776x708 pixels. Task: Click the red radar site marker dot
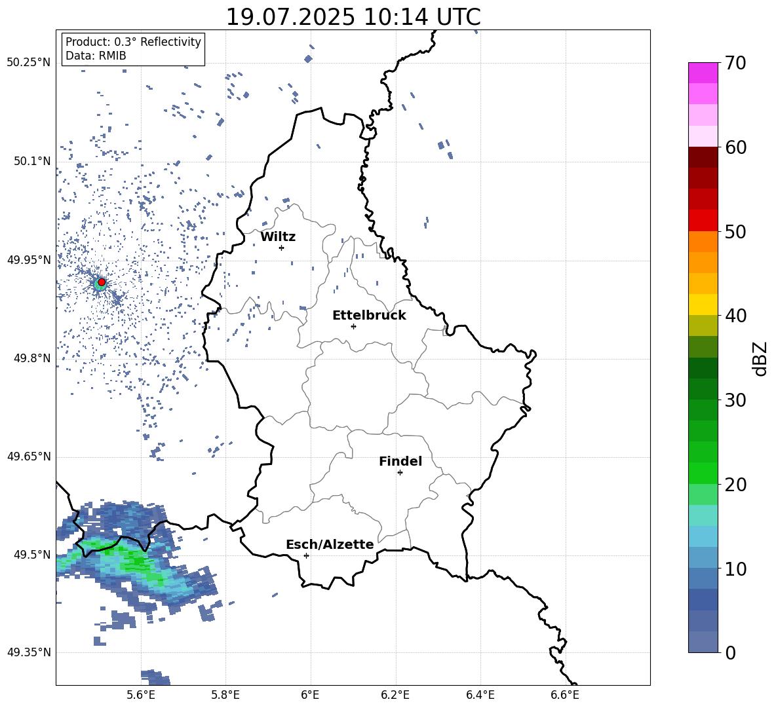(x=102, y=282)
